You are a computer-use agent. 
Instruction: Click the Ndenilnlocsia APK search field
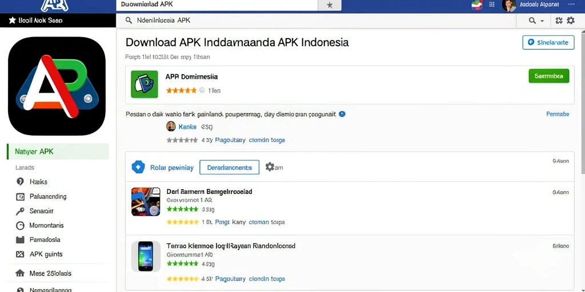(x=315, y=21)
